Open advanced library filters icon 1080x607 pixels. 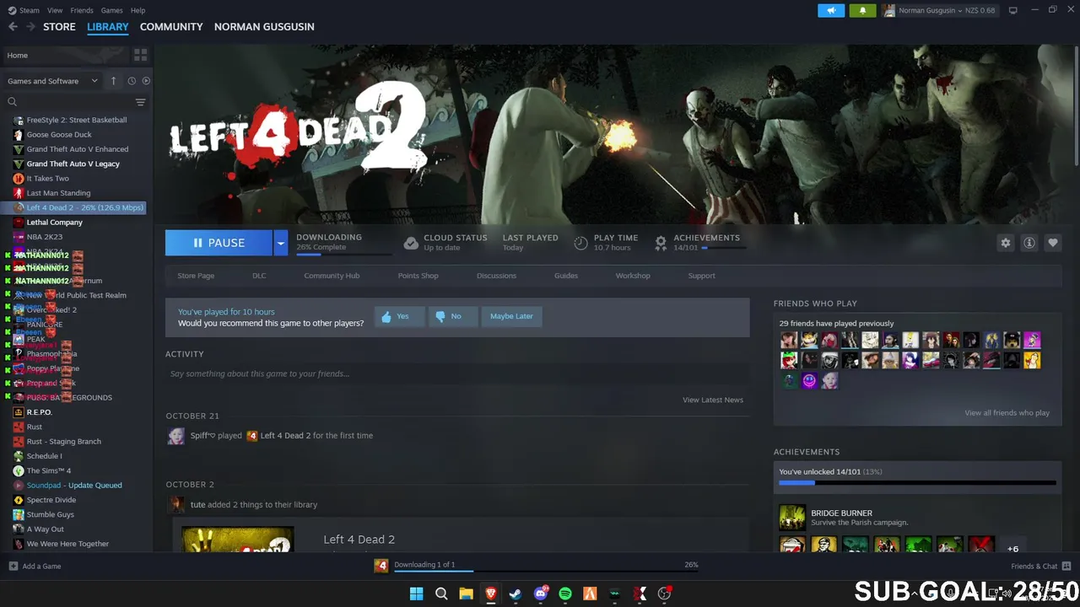141,102
